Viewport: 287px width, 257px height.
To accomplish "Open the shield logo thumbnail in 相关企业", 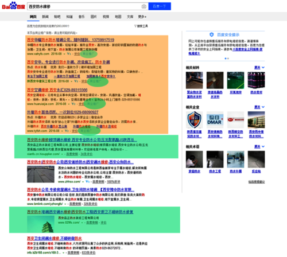I will coord(194,120).
